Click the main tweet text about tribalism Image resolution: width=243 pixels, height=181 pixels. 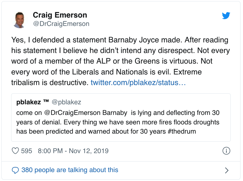click(x=120, y=61)
